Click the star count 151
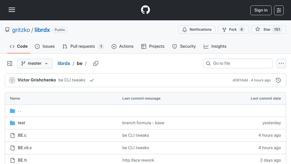 [277, 29]
